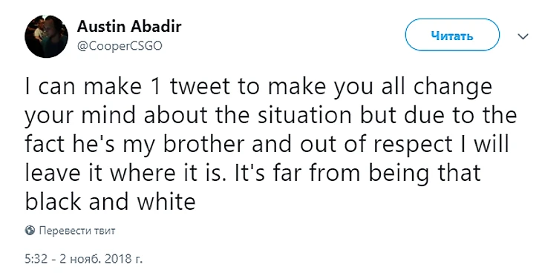Viewport: 542px width, 276px height.
Task: Click tweet line 'your mind about the situation'
Action: coord(271,116)
